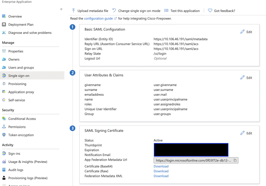The width and height of the screenshot is (266, 186).
Task: Click pencil icon to edit User Attributes & Claims
Action: (x=242, y=77)
